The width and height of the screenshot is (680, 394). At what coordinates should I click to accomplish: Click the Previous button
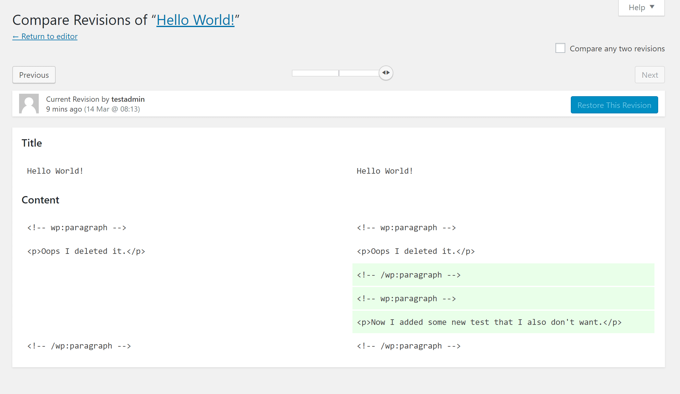point(33,75)
